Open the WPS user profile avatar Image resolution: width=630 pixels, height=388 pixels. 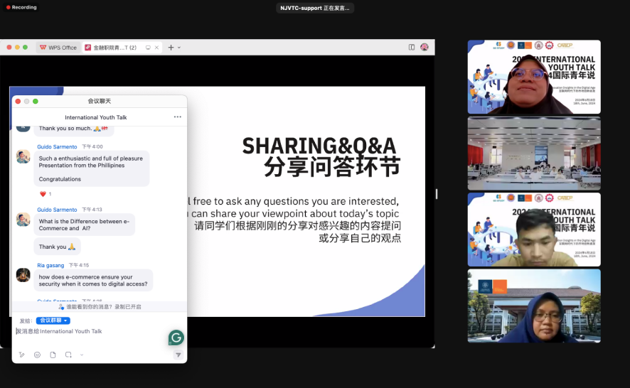point(425,48)
